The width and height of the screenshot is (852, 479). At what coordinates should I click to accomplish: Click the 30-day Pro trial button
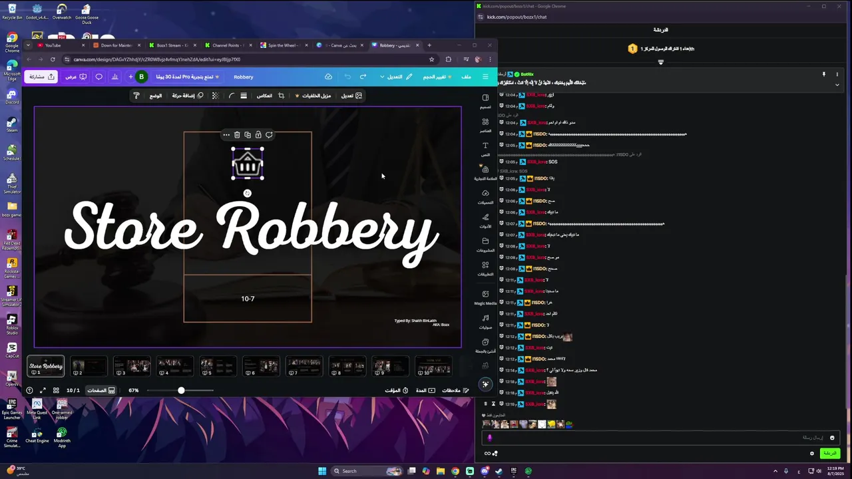pyautogui.click(x=188, y=77)
